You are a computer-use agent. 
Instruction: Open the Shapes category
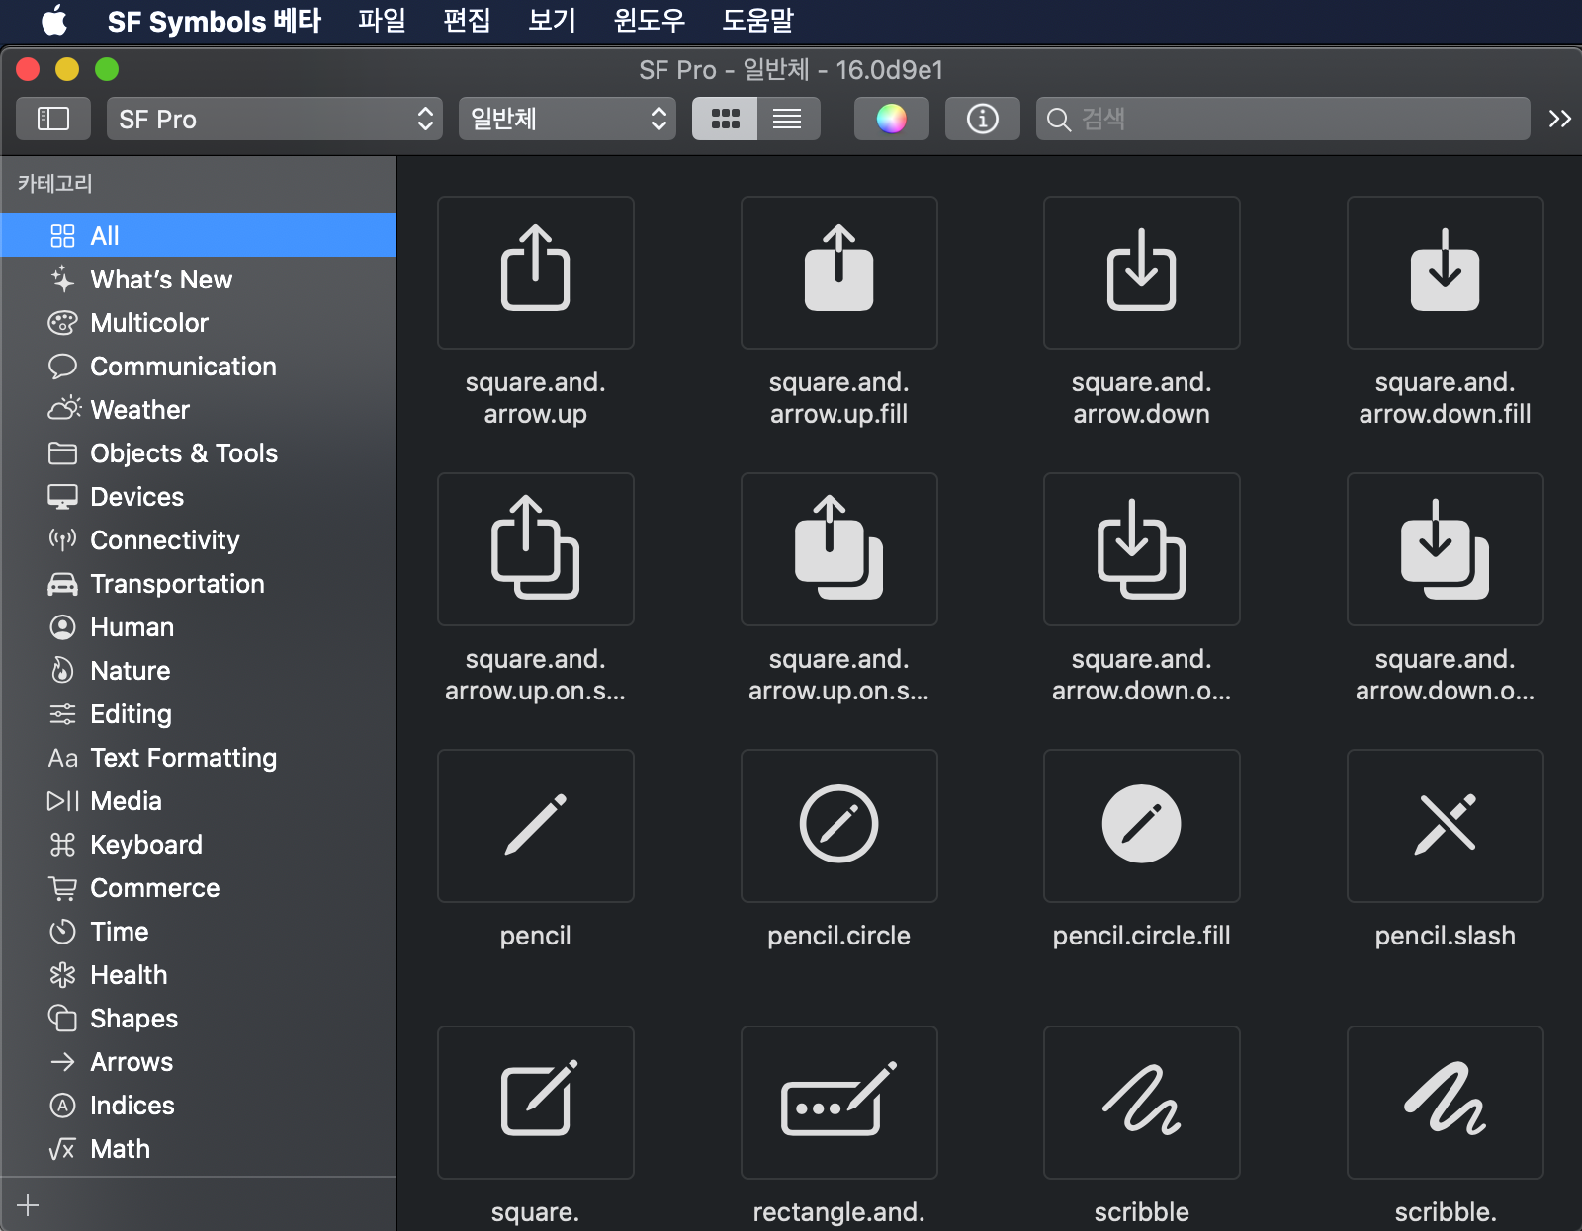pyautogui.click(x=198, y=1018)
